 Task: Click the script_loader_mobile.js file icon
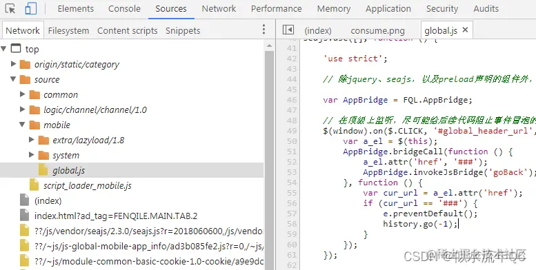click(x=34, y=185)
